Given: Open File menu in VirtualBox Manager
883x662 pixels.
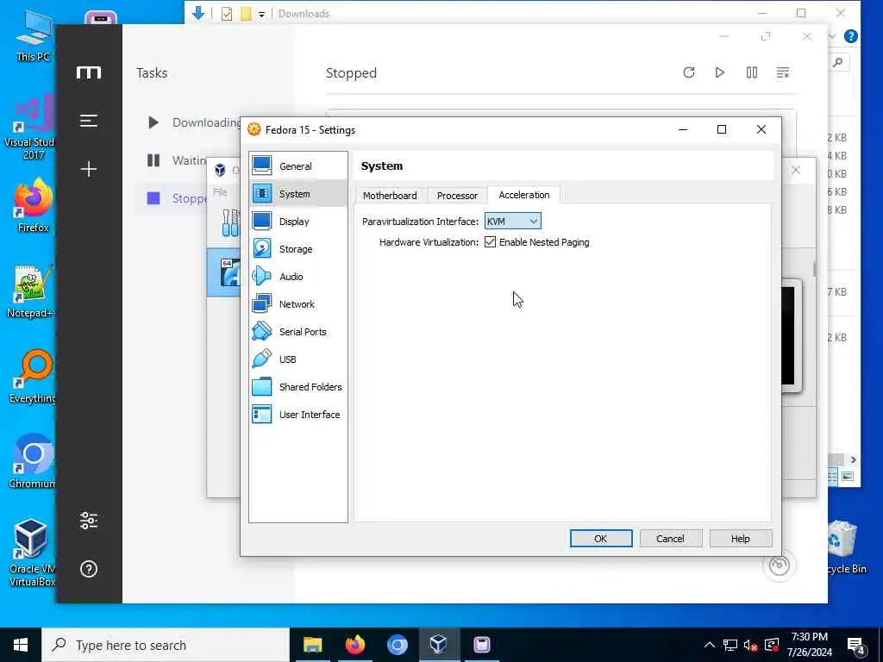Looking at the screenshot, I should pos(220,192).
